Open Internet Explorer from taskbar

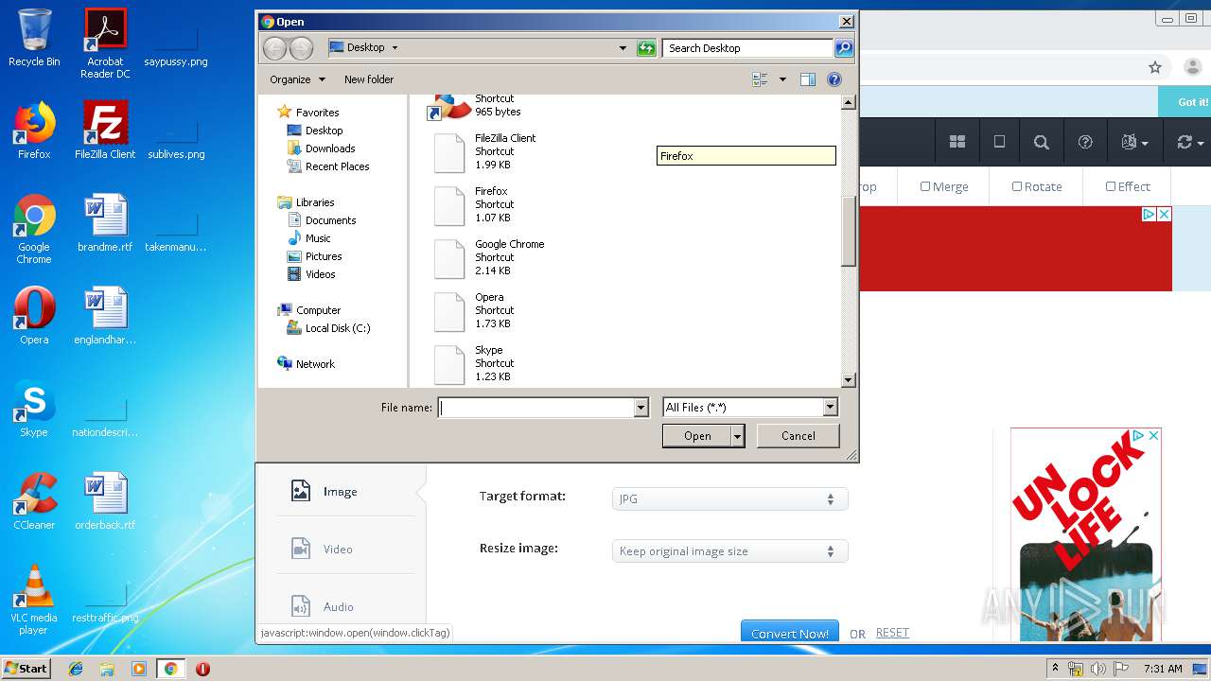point(76,669)
